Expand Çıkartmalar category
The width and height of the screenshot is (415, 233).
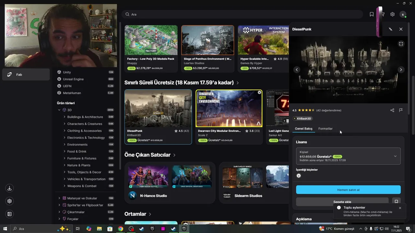pyautogui.click(x=59, y=212)
